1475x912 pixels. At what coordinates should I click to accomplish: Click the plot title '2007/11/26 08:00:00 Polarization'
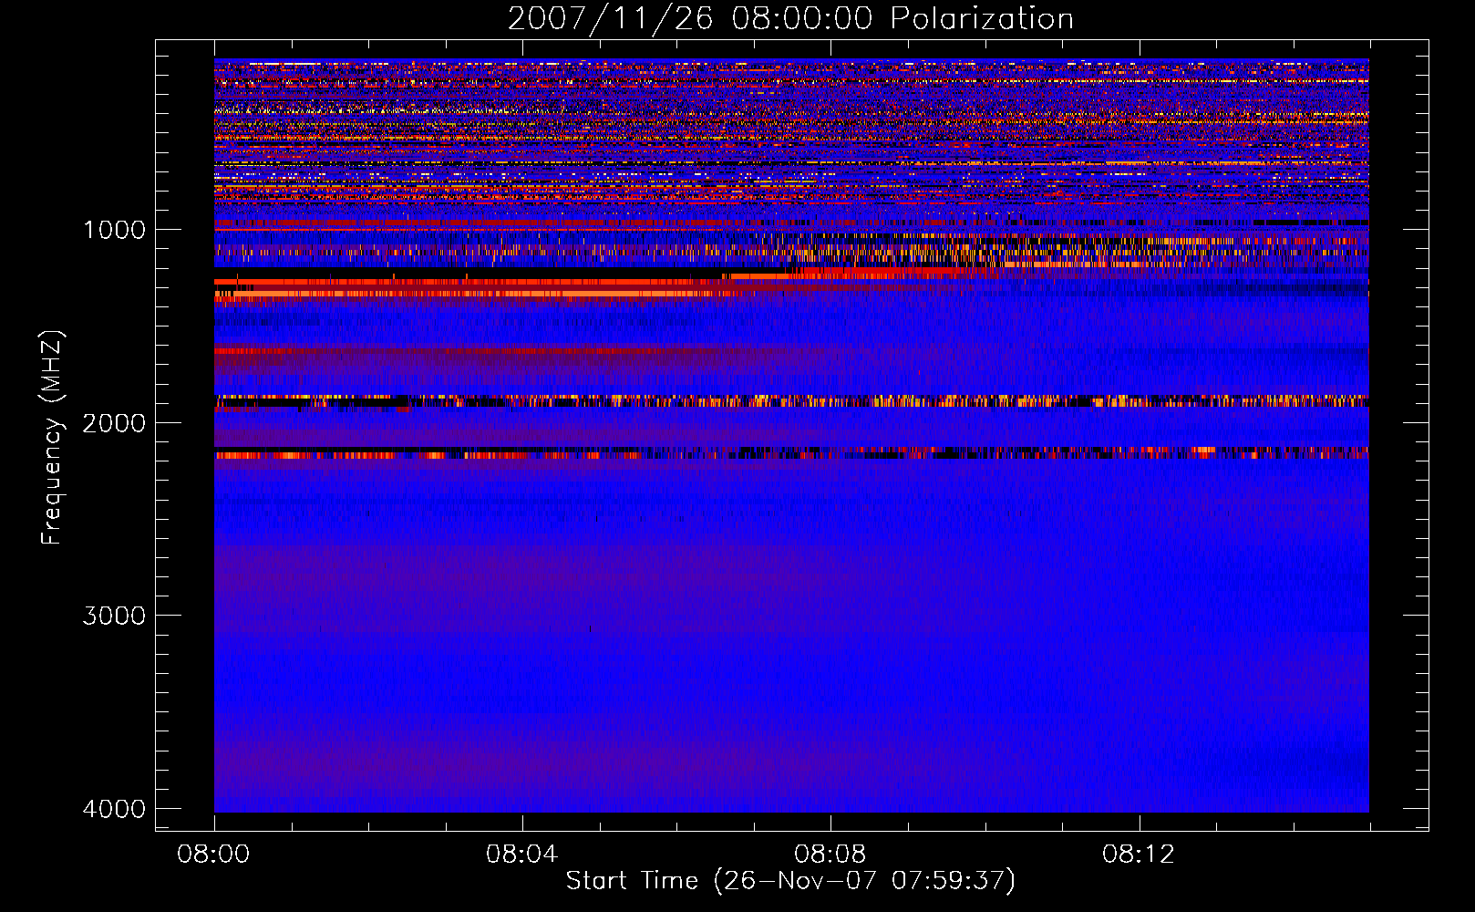pos(790,18)
